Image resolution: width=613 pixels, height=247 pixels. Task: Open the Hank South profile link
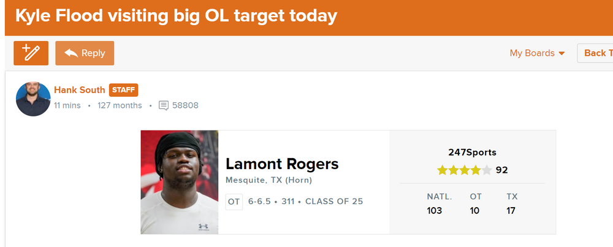tap(80, 90)
